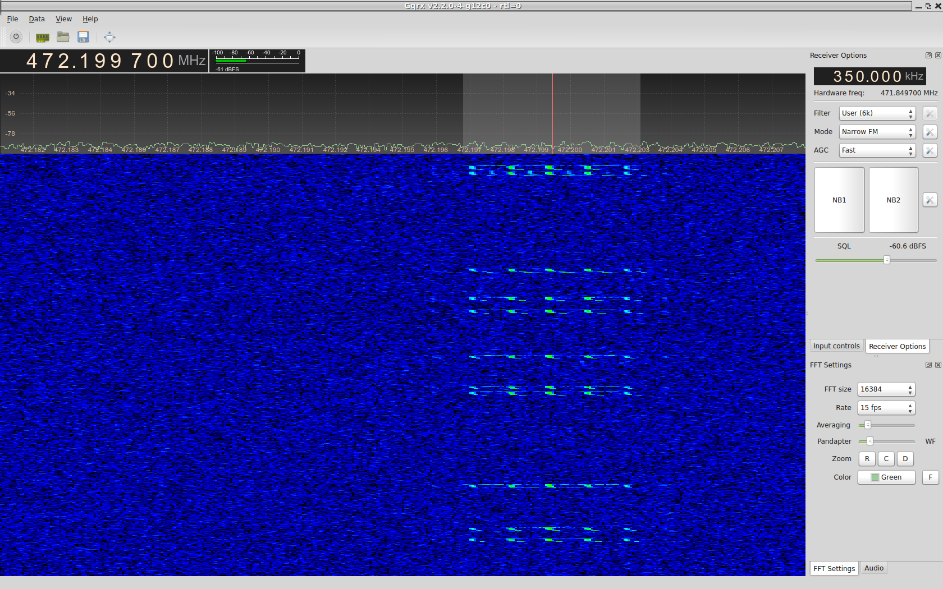Viewport: 943px width, 589px height.
Task: Click the power button to start DSP
Action: click(16, 37)
